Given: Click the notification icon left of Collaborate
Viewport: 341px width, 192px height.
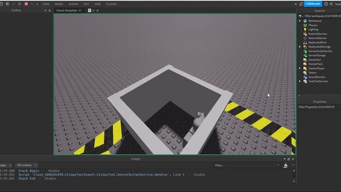Looking at the screenshot, I should tap(301, 4).
